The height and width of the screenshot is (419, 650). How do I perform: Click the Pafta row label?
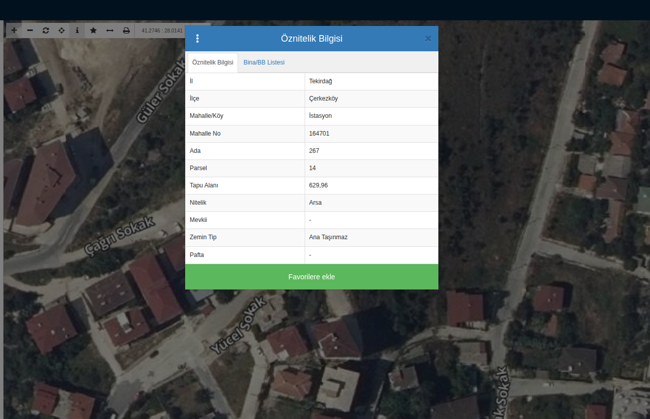(x=197, y=254)
